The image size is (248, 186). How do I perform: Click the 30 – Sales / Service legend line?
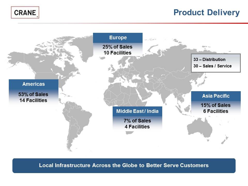[213, 66]
